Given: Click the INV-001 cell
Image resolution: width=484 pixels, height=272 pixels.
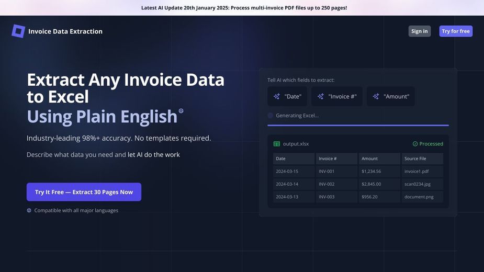Looking at the screenshot, I should coord(336,172).
